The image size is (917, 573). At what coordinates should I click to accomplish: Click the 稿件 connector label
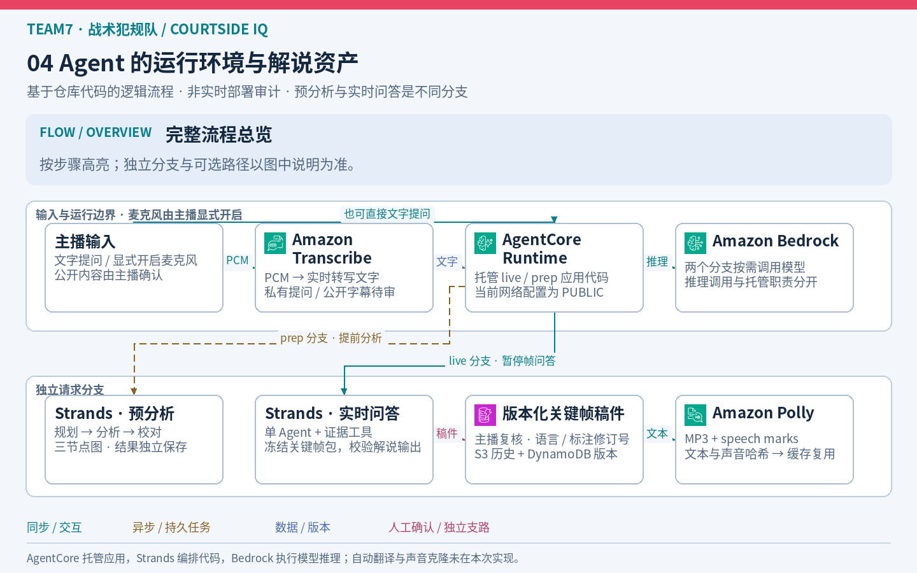[447, 434]
